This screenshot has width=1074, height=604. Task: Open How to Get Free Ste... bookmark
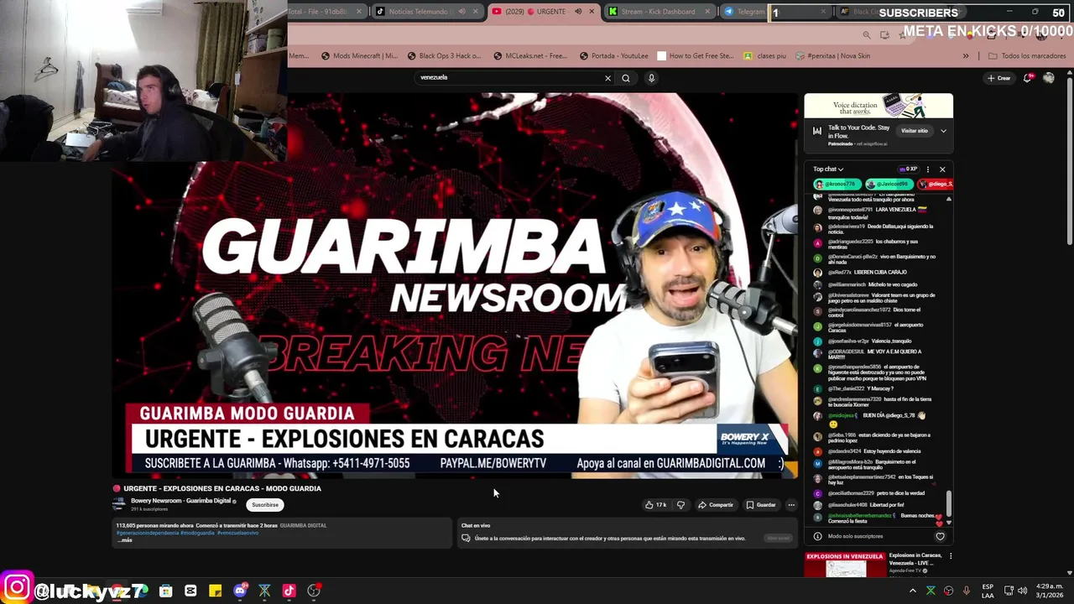coord(696,56)
